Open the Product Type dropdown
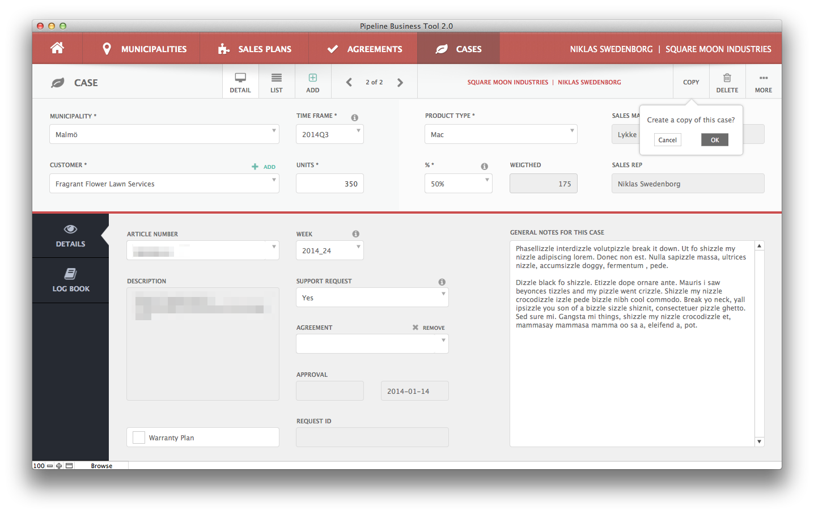The width and height of the screenshot is (814, 514). [x=572, y=131]
